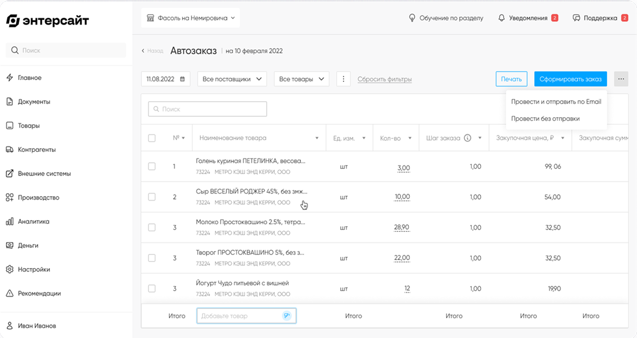
Task: Click calendar icon in date field
Action: click(182, 79)
